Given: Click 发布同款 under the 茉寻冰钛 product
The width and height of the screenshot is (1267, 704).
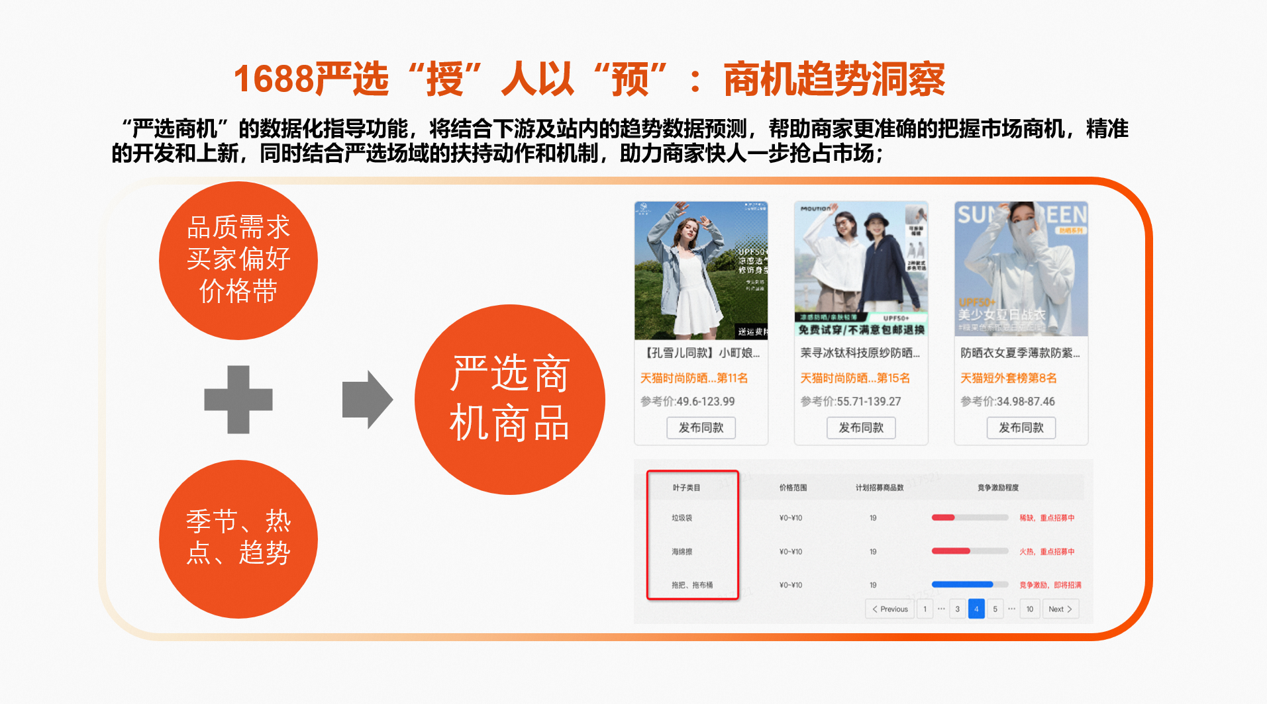Looking at the screenshot, I should [x=860, y=428].
